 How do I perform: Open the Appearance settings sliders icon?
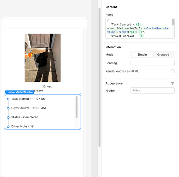pos(173,83)
